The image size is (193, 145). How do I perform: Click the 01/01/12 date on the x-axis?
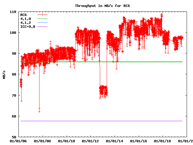point(90,141)
